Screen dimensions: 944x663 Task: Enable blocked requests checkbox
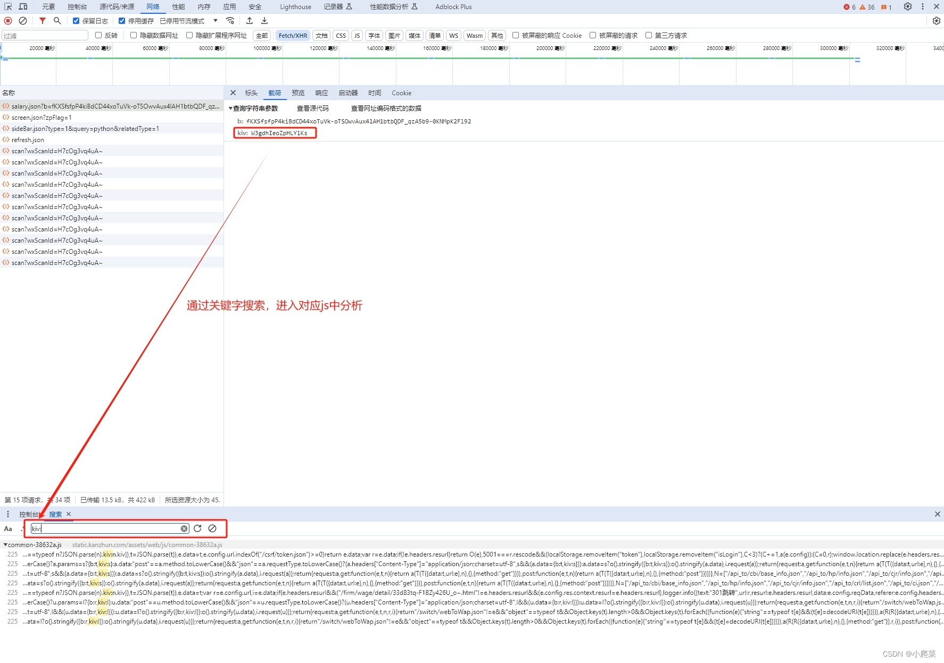click(x=593, y=35)
